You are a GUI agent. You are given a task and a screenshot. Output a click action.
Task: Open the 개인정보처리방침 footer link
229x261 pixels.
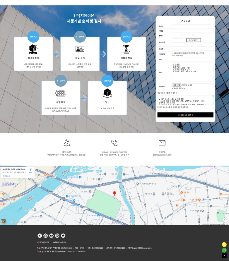pos(43,242)
